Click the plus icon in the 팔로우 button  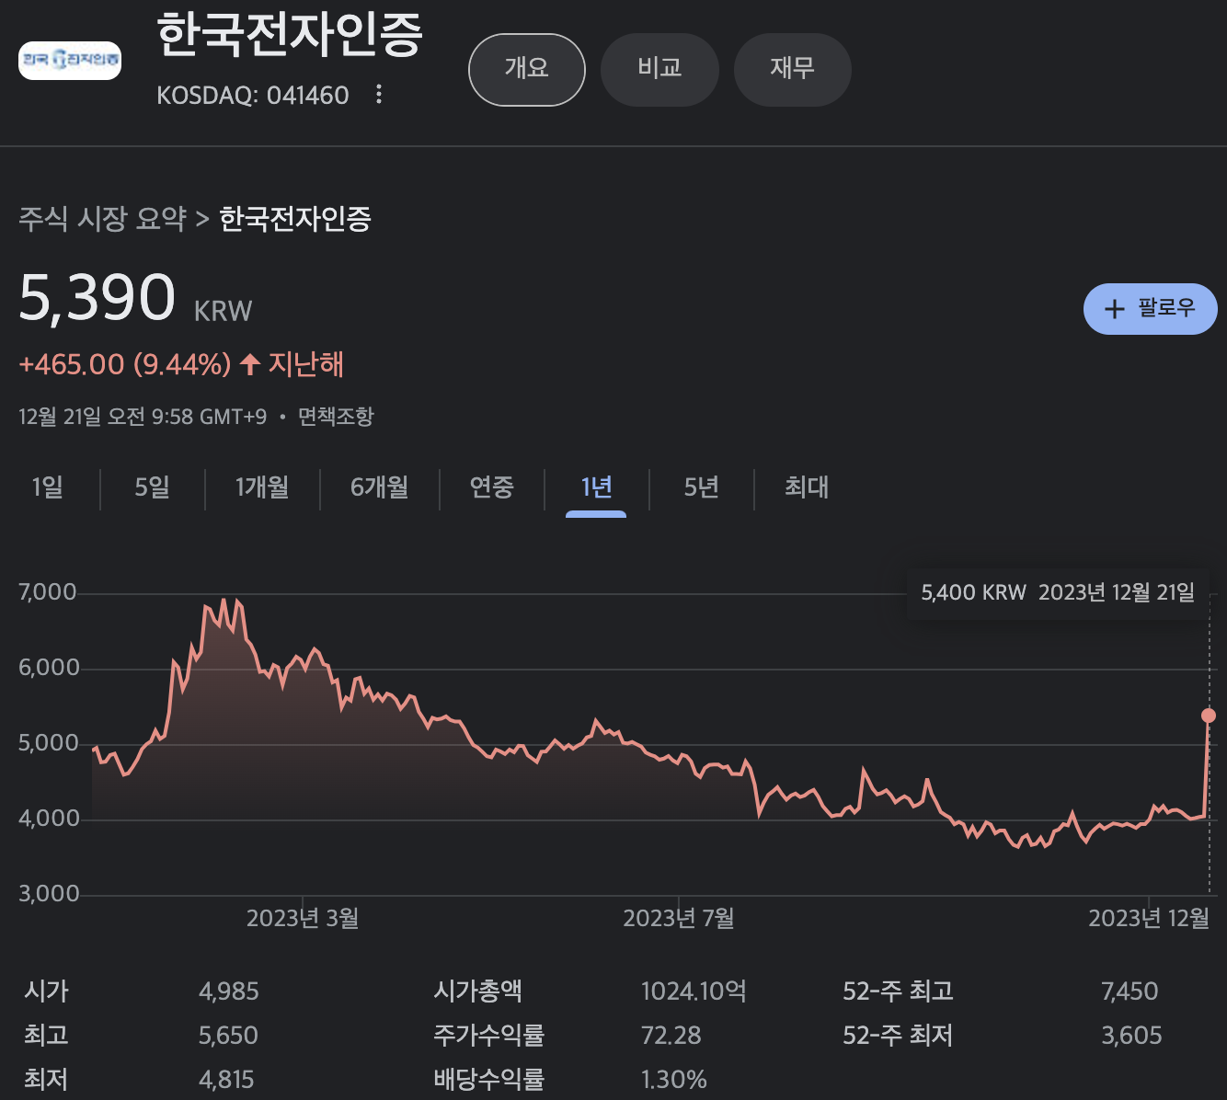[1114, 309]
